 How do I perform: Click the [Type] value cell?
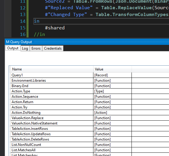click(112, 91)
